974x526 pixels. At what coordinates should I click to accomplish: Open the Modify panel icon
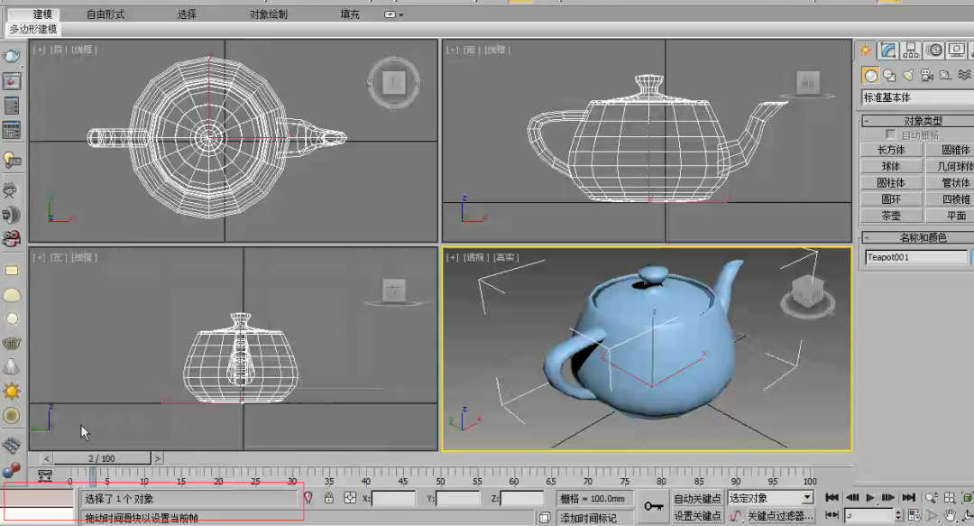click(x=888, y=50)
